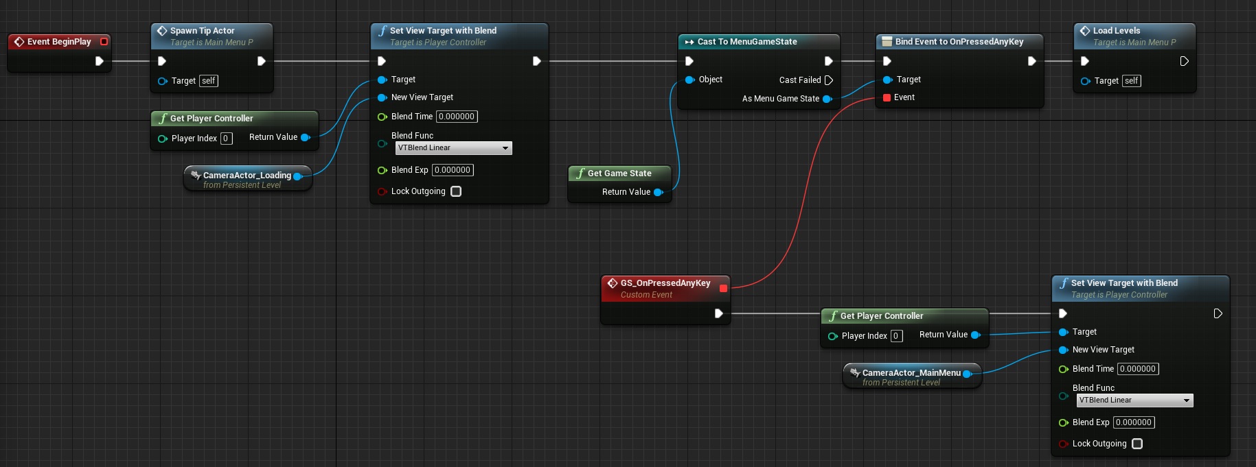
Task: Click the Target pin on Spawn Tip Actor
Action: 163,81
